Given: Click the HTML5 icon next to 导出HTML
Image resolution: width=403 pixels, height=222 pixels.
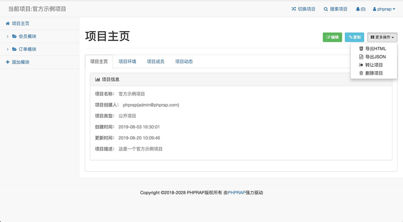Looking at the screenshot, I should coord(361,49).
